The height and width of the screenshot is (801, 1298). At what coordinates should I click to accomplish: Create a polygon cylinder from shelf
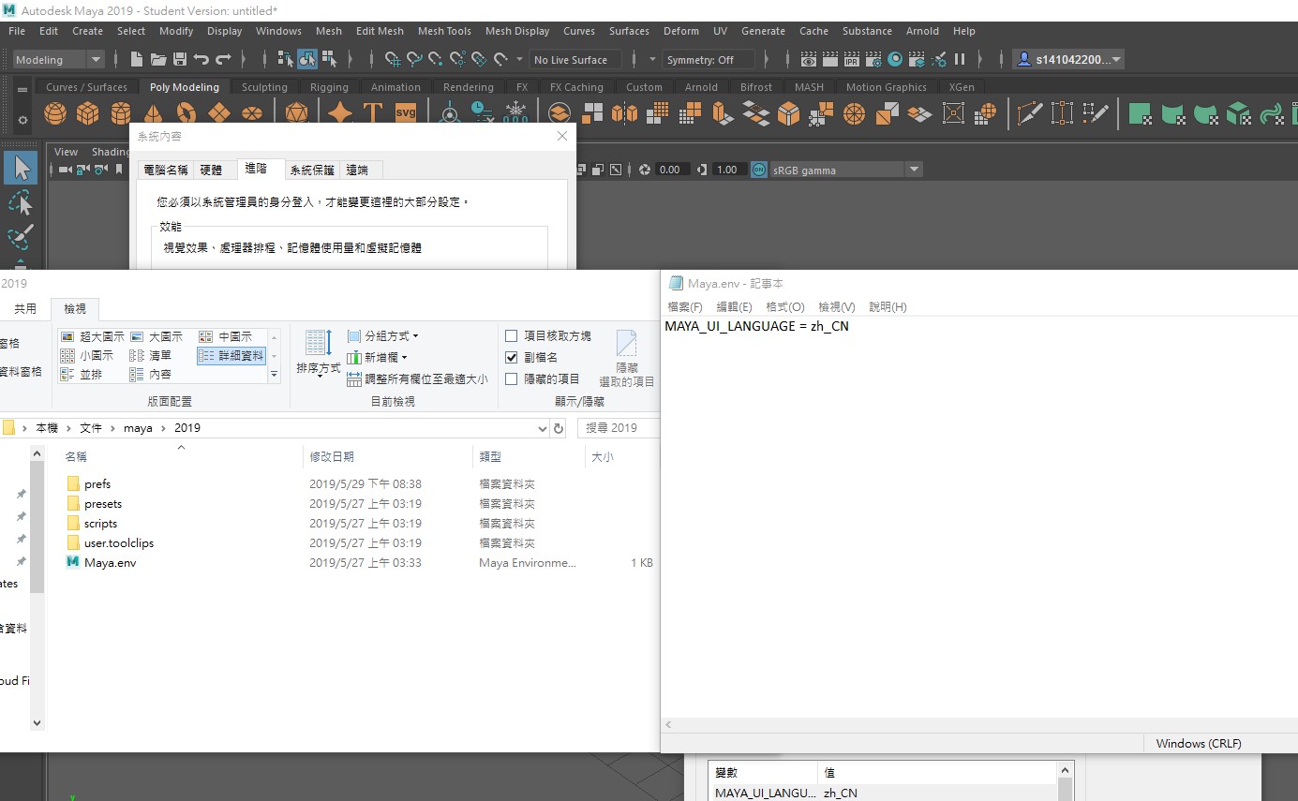pos(120,113)
